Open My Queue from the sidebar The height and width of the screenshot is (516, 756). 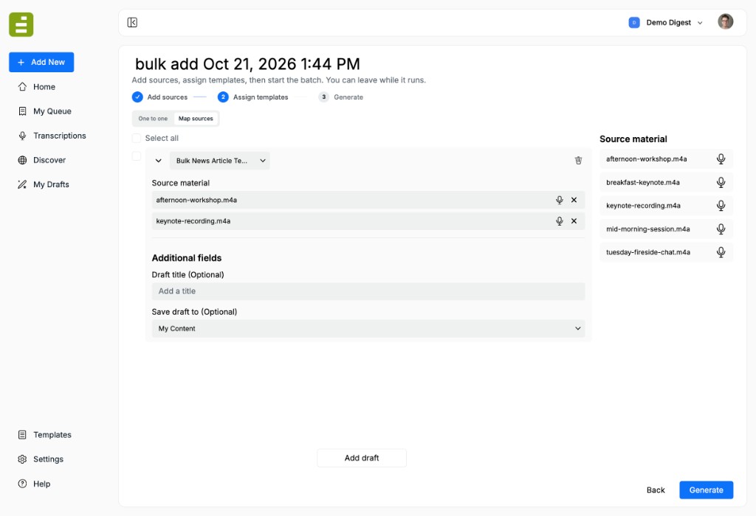click(x=52, y=111)
